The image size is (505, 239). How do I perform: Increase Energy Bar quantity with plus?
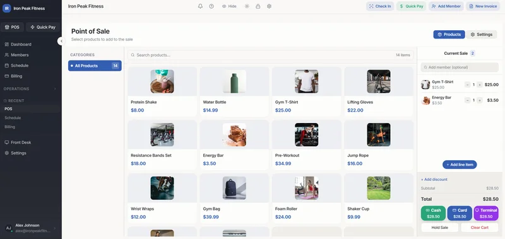point(480,100)
